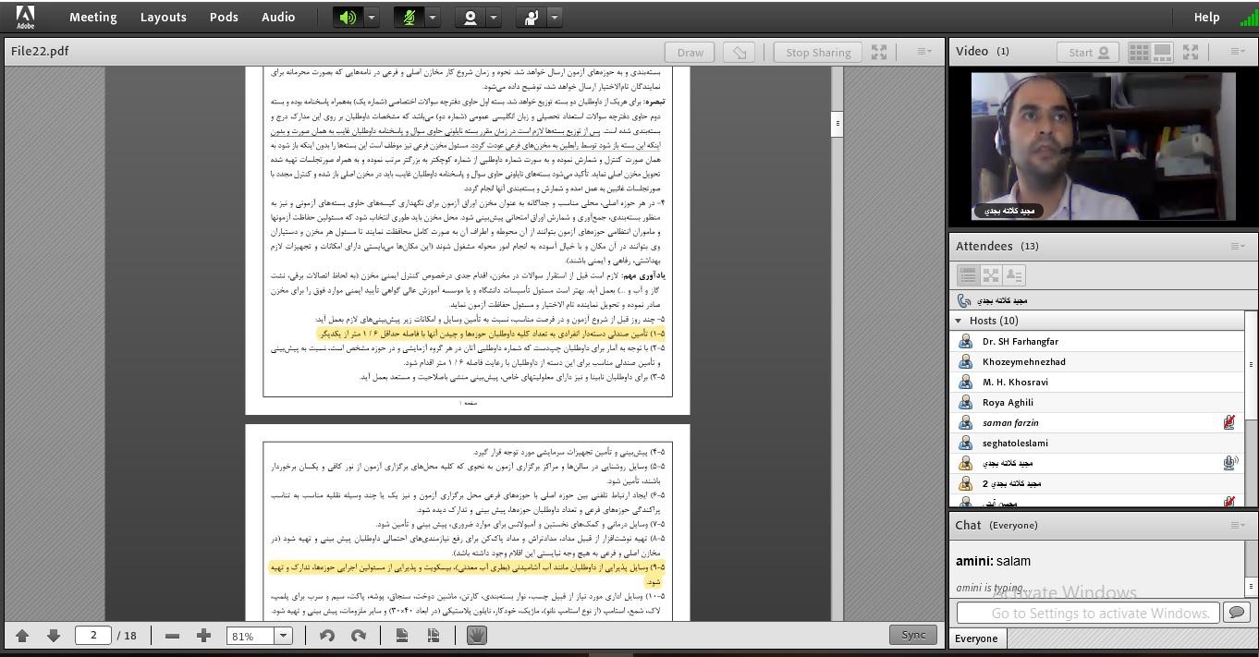The width and height of the screenshot is (1259, 657).
Task: Toggle the speaker audio button
Action: (x=348, y=18)
